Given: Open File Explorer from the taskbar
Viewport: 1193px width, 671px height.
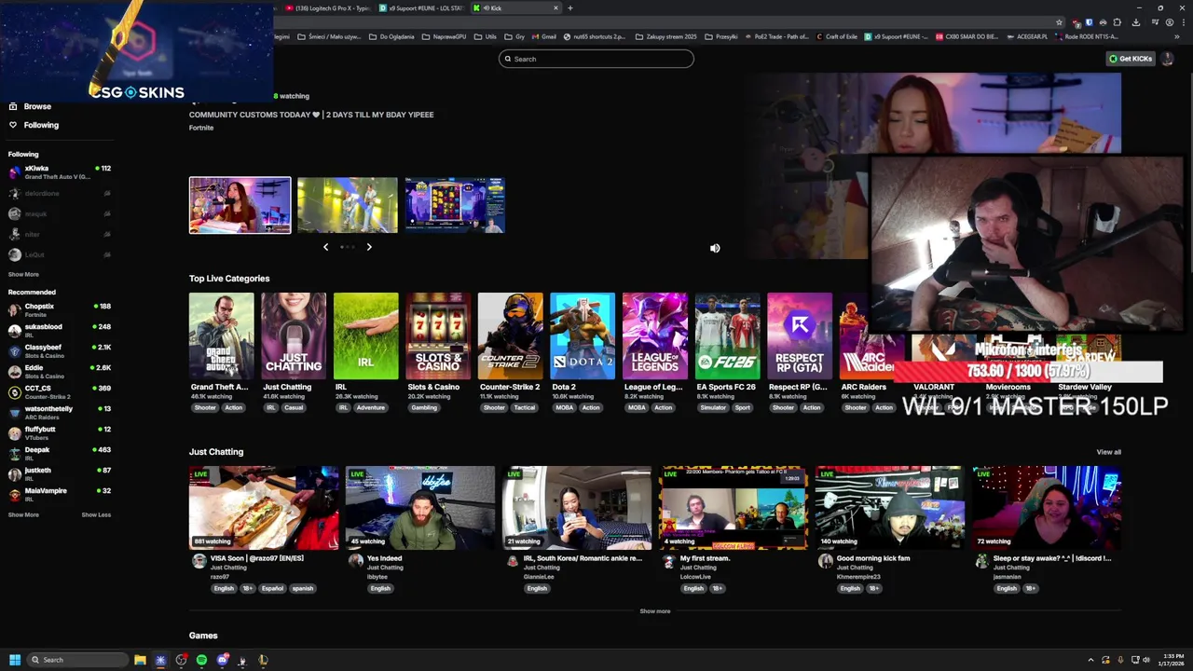Looking at the screenshot, I should point(140,660).
